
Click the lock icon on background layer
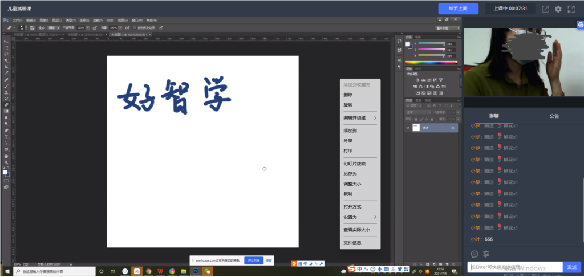pyautogui.click(x=453, y=128)
